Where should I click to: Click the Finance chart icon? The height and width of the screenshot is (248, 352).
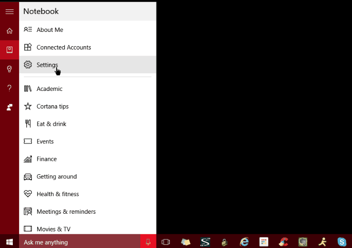tap(28, 159)
